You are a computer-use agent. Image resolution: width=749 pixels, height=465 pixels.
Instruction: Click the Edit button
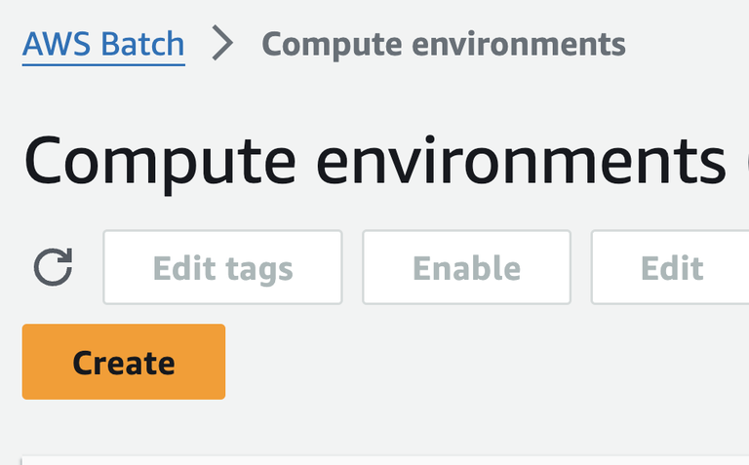671,267
